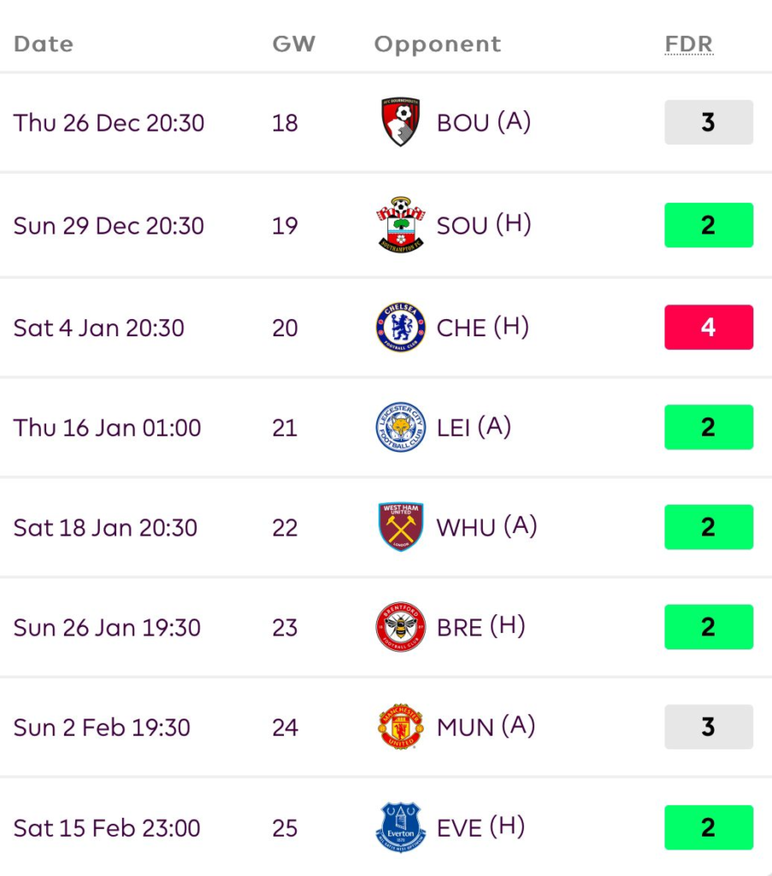Click the Southampton club crest
The width and height of the screenshot is (772, 876).
[400, 225]
